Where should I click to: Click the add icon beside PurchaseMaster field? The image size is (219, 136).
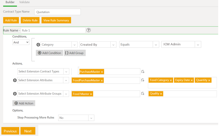tap(143, 72)
